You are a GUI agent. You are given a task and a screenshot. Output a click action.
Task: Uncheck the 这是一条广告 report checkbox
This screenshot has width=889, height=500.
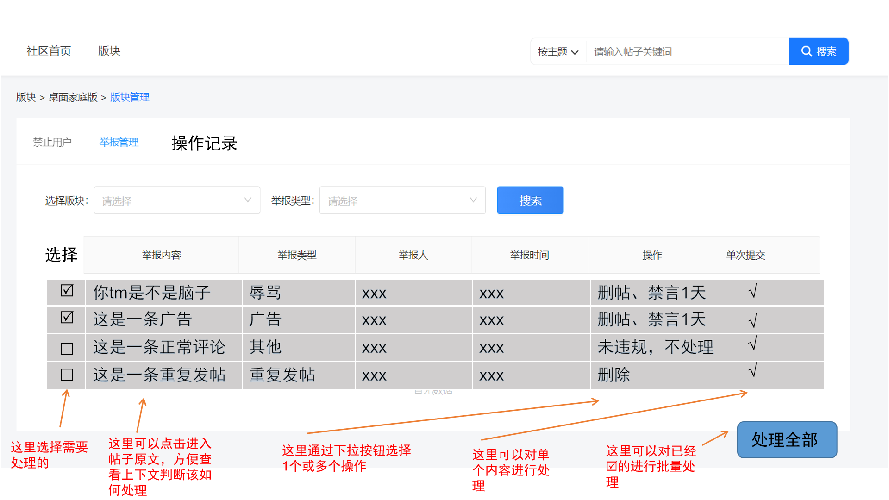(x=67, y=318)
